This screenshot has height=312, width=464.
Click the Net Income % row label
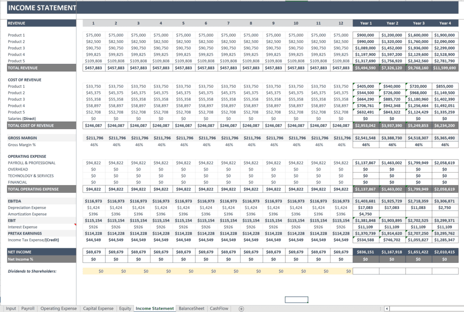pyautogui.click(x=42, y=259)
